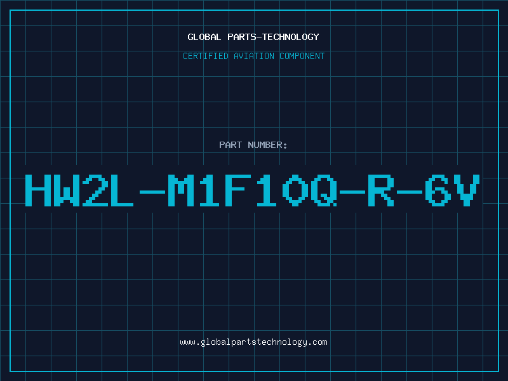Click the GLOBAL PARTS-TECHNOLOGY heading
The width and height of the screenshot is (508, 381).
click(x=253, y=37)
